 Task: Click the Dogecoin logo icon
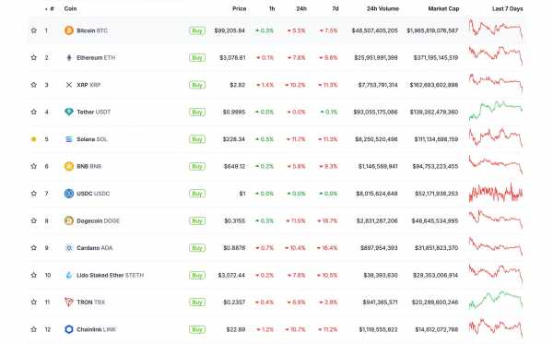click(x=69, y=220)
